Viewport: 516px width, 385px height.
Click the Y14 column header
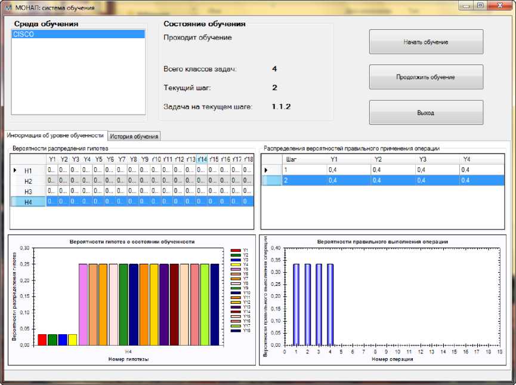[202, 159]
